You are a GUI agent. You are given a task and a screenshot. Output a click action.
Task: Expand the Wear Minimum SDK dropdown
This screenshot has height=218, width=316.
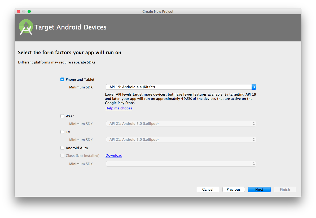181,124
